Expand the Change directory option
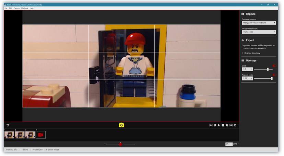 pos(251,53)
